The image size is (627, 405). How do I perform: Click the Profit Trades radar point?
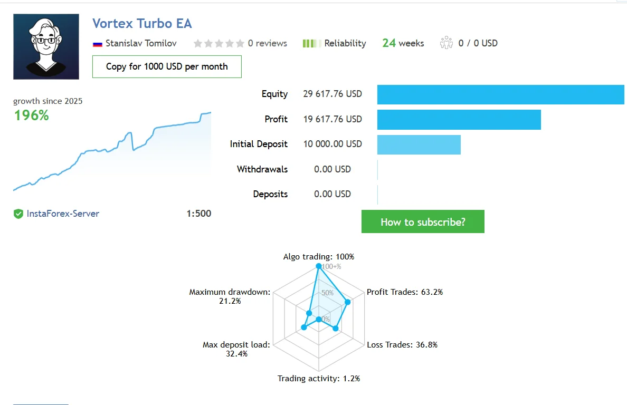[x=347, y=302]
